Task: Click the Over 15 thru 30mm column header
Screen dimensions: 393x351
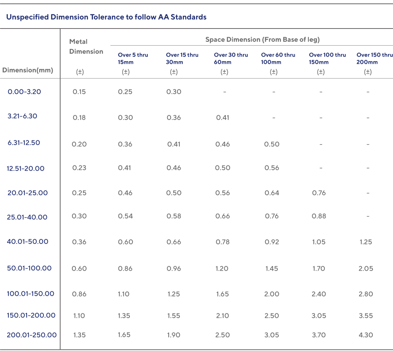Action: click(182, 58)
